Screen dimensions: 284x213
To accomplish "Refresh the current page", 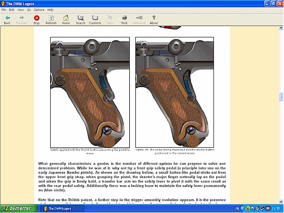I will pos(51,20).
